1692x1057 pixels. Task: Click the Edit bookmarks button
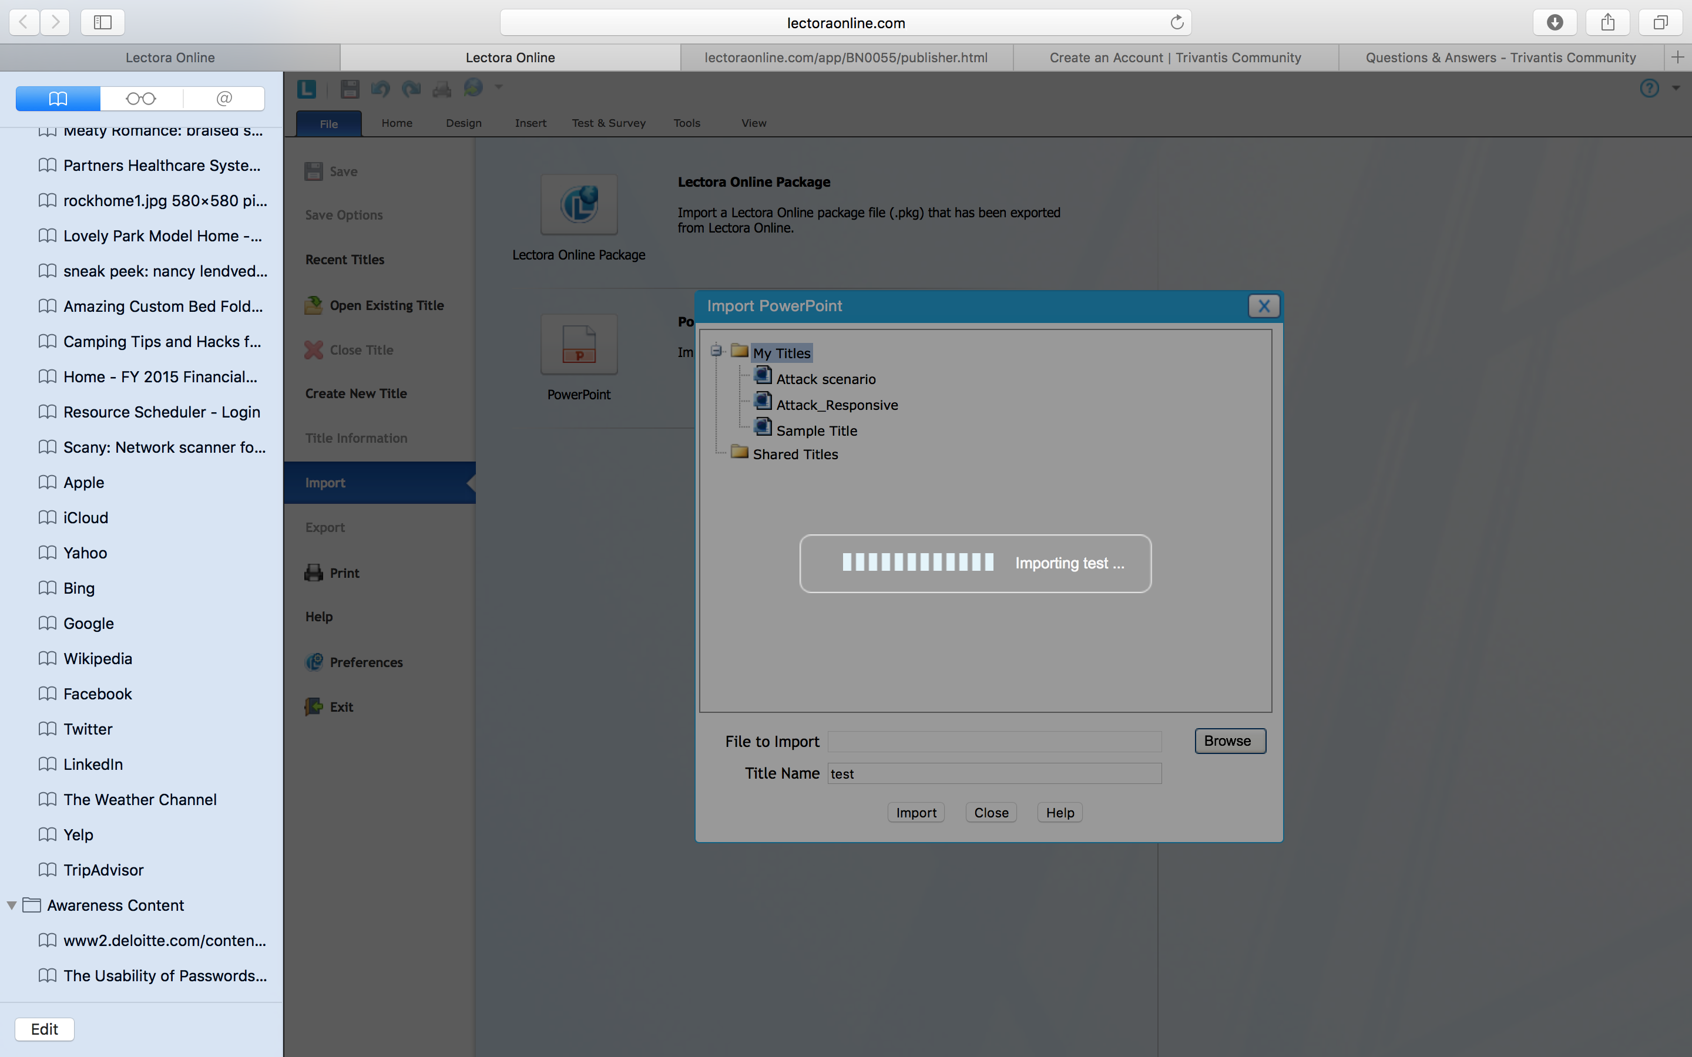[x=45, y=1029]
